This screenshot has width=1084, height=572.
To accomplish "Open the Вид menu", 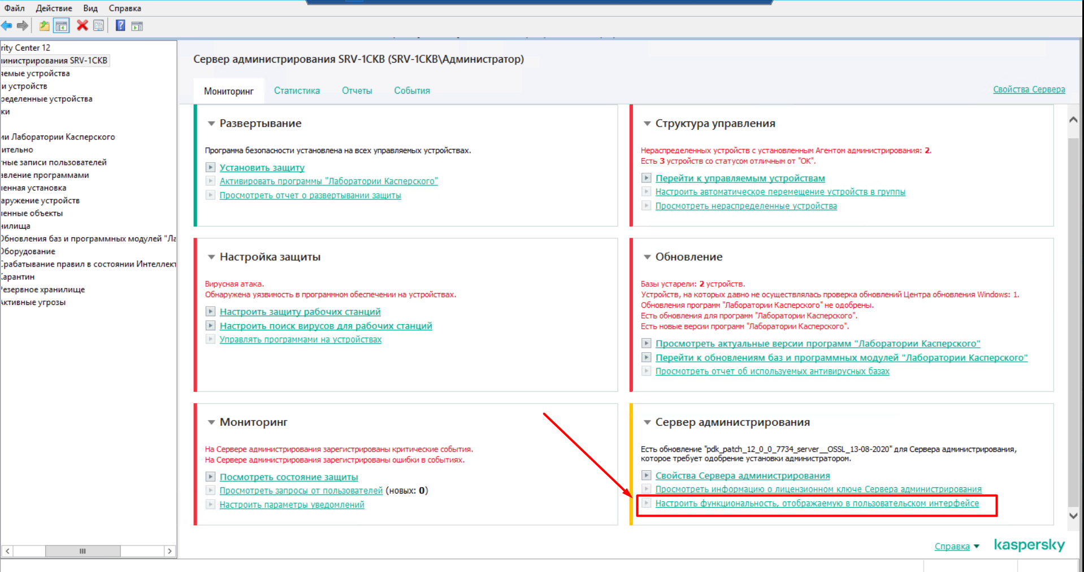I will (90, 8).
